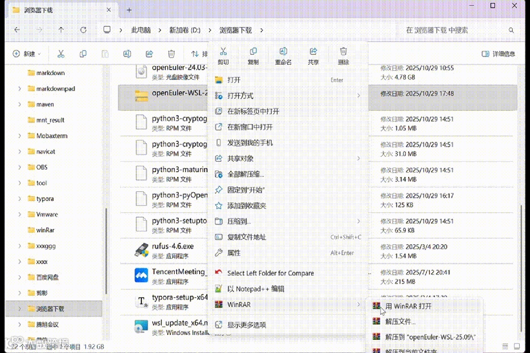Choose Select Left Folder for Compare
This screenshot has height=353, width=530.
(x=288, y=273)
